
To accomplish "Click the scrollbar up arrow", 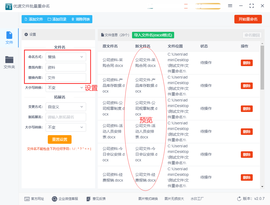I will point(262,43).
